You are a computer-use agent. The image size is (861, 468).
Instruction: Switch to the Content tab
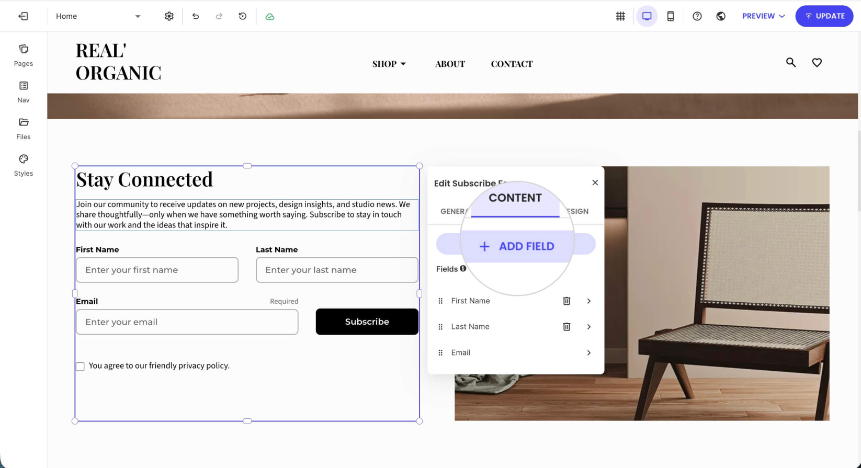(x=515, y=198)
